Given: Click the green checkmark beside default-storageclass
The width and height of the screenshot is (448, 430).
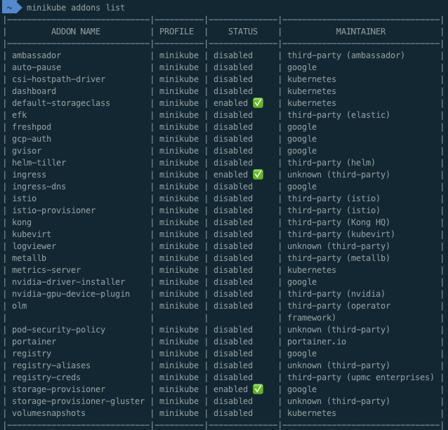Looking at the screenshot, I should click(x=258, y=102).
